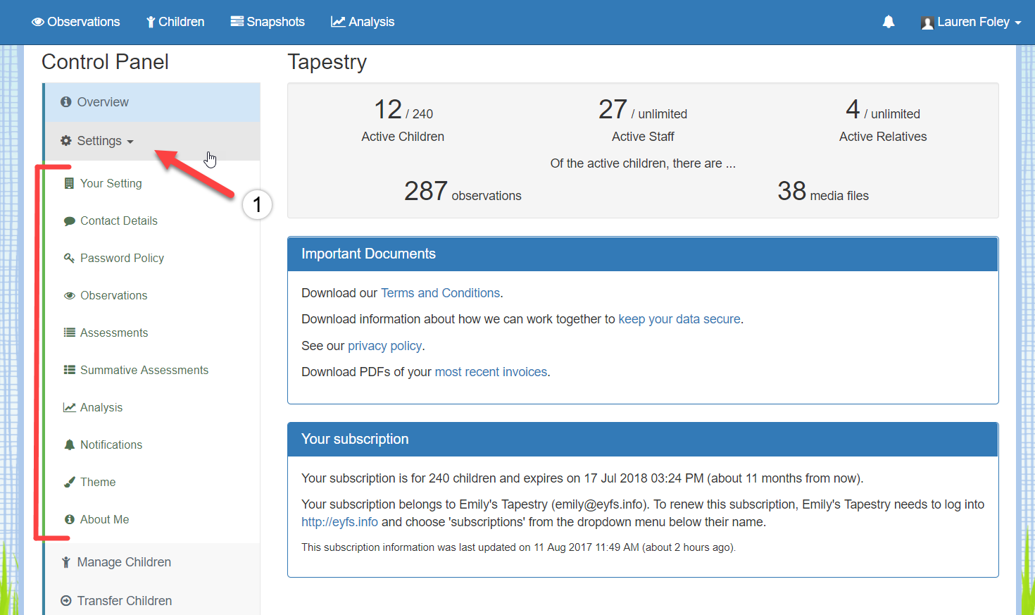
Task: Open the Terms and Conditions link
Action: point(440,293)
